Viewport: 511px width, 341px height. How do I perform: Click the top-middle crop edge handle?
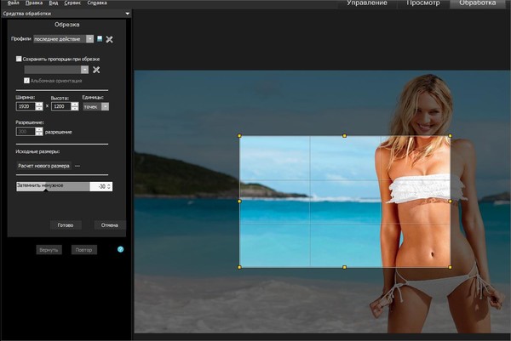tap(344, 136)
